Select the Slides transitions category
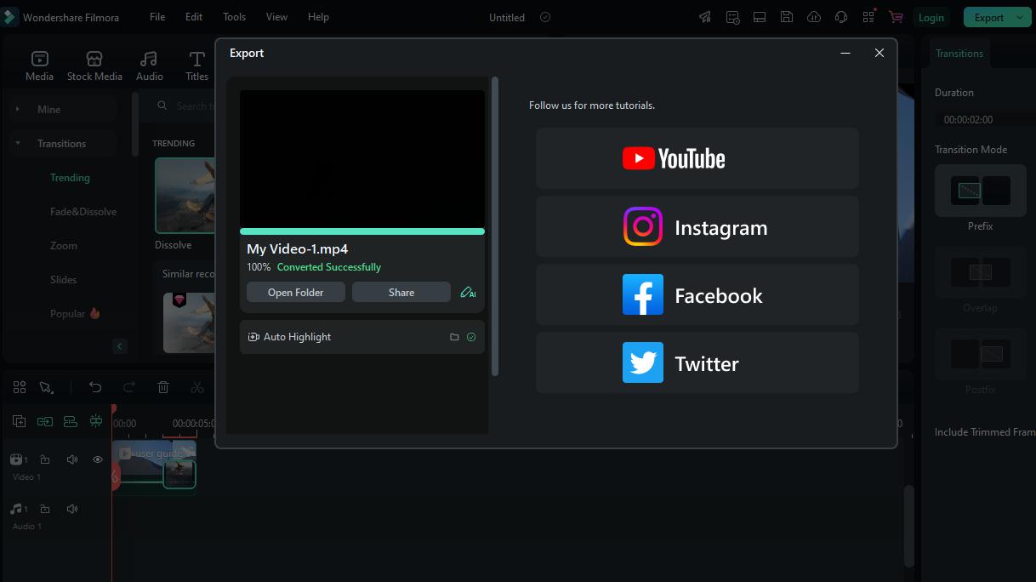 coord(64,280)
